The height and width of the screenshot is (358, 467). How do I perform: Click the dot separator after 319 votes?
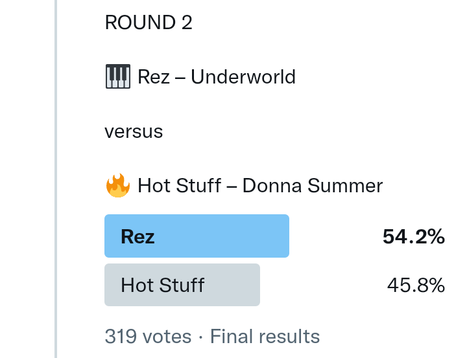pos(201,337)
